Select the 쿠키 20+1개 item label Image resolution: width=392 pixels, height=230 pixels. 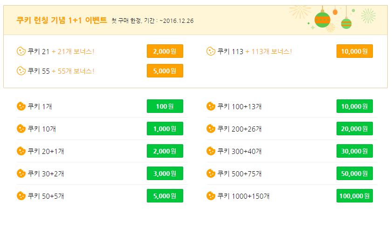click(46, 151)
